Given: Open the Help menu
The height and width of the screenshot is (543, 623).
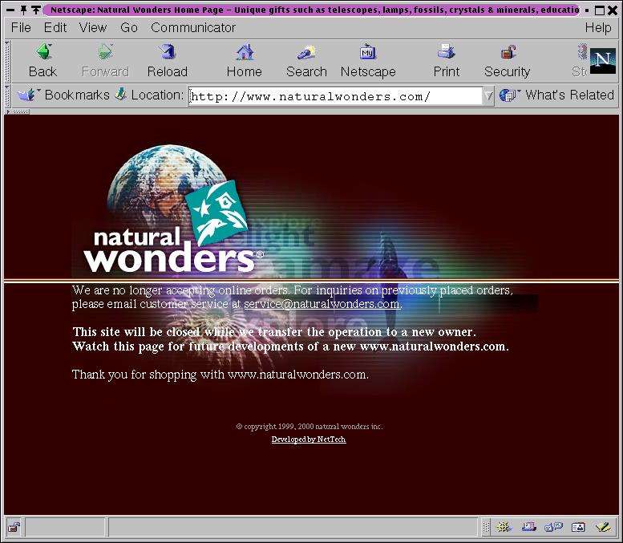Looking at the screenshot, I should (598, 27).
